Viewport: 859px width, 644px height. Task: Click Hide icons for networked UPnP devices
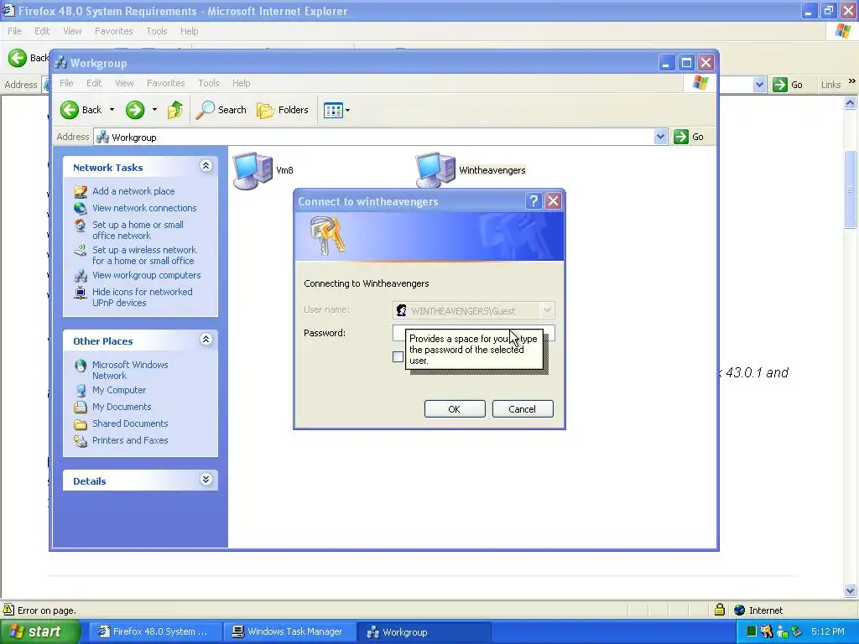coord(142,298)
